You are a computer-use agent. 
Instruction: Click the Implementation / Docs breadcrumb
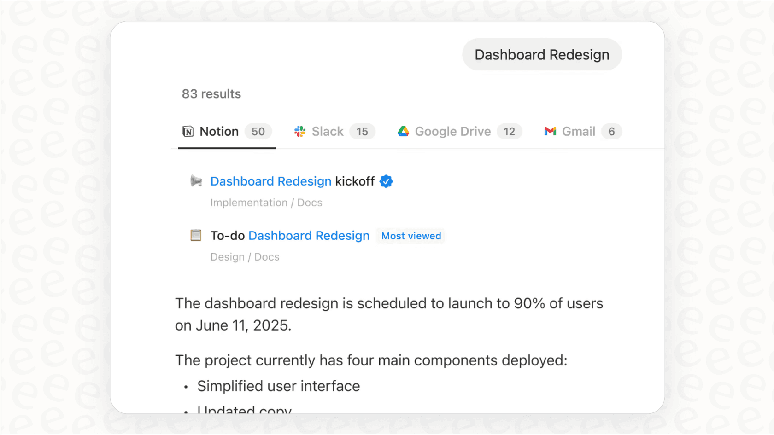pyautogui.click(x=266, y=203)
